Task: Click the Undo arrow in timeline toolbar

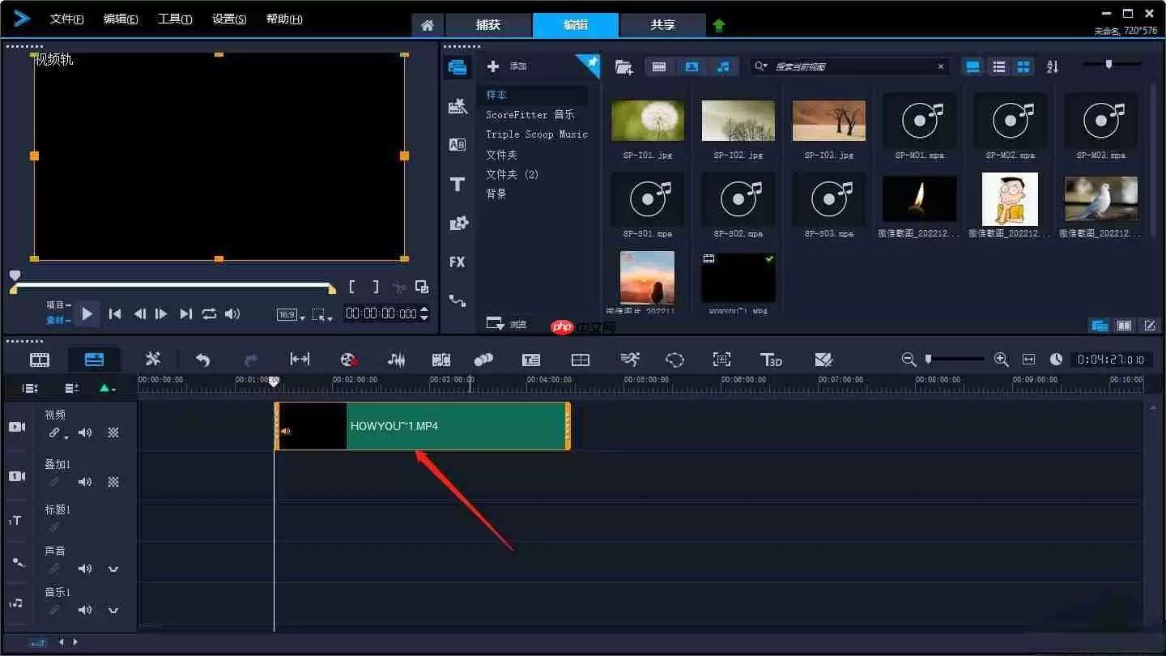Action: tap(202, 360)
